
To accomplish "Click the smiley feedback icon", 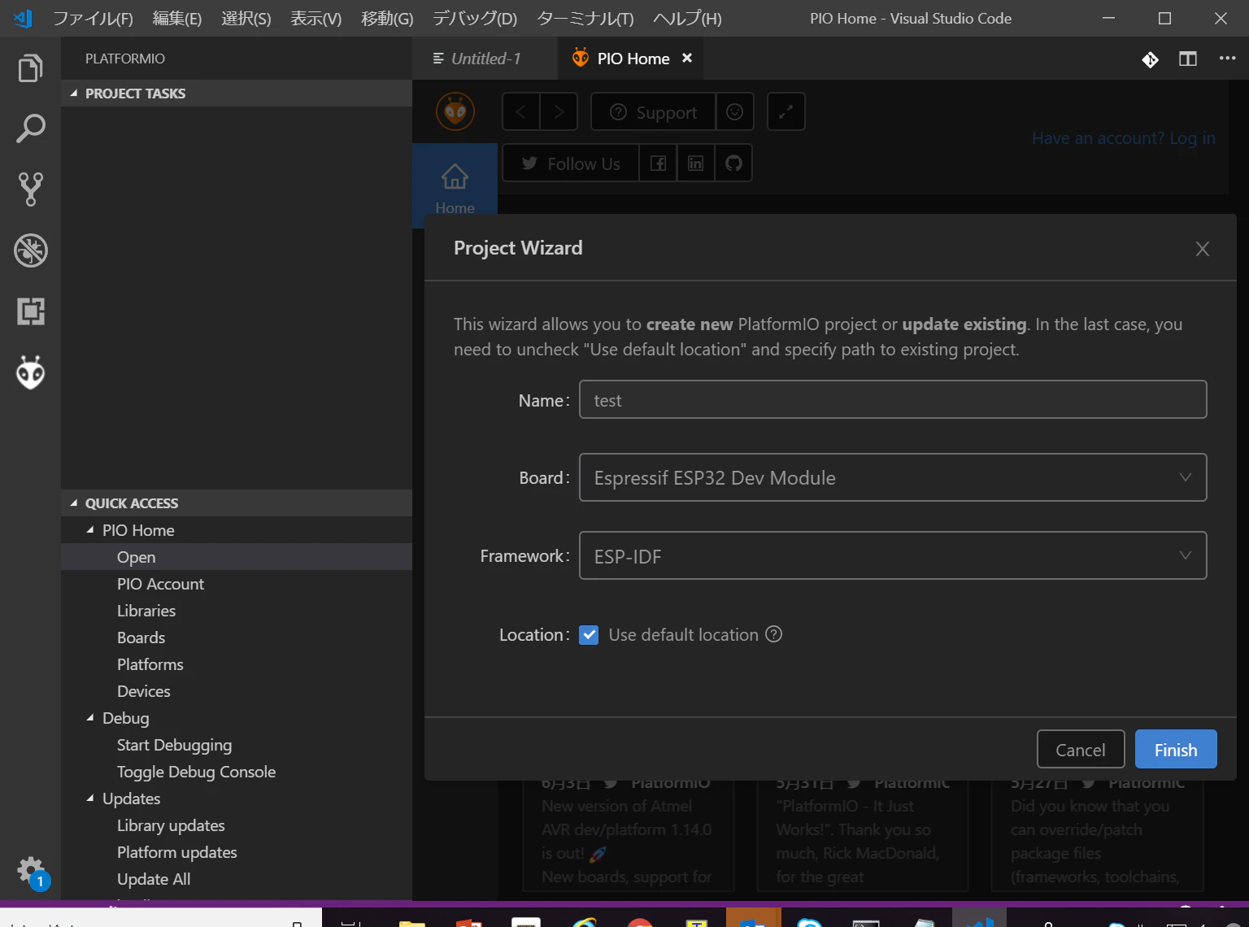I will tap(734, 111).
